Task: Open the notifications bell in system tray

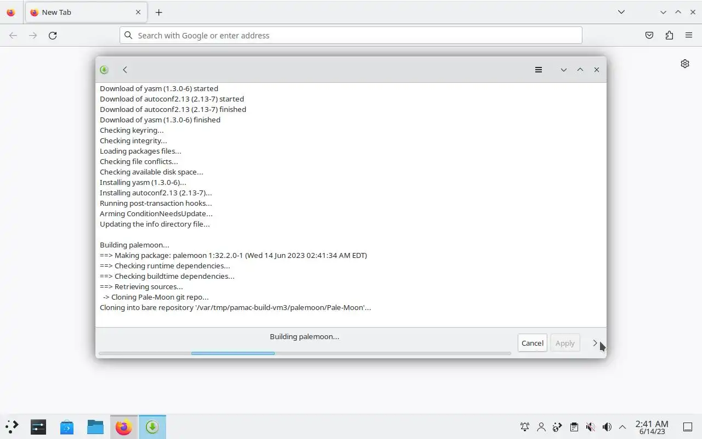Action: pyautogui.click(x=525, y=427)
